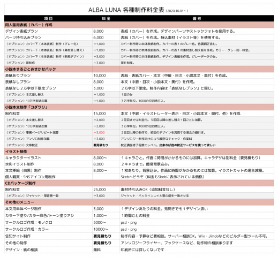The image size is (278, 257).
Task: Click 'psd・png' in the モノクロ logo row
Action: pos(129,223)
